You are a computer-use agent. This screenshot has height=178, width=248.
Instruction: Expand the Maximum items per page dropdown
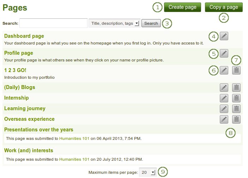pyautogui.click(x=147, y=172)
